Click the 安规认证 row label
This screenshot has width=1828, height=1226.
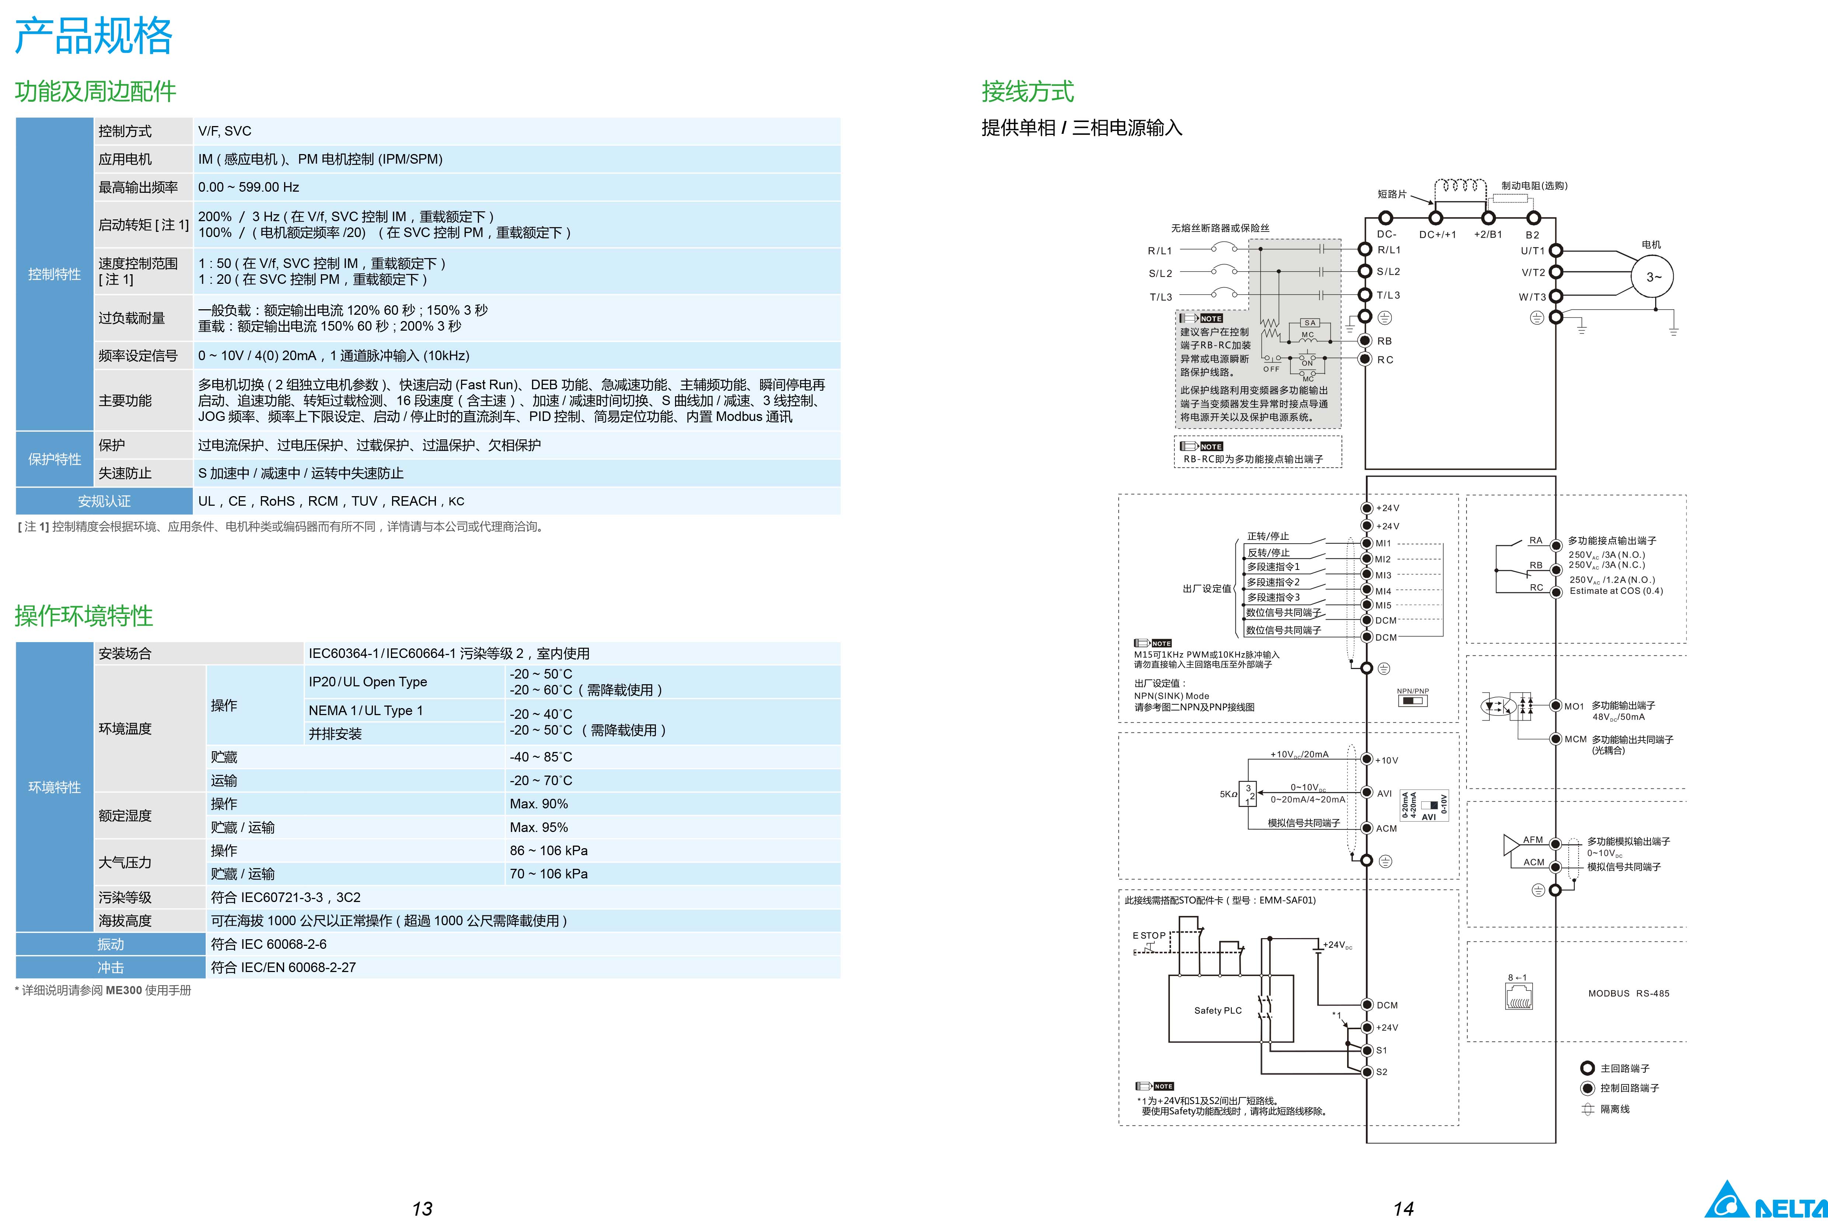click(104, 501)
